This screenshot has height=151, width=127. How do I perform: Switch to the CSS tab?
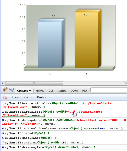[x=51, y=91]
